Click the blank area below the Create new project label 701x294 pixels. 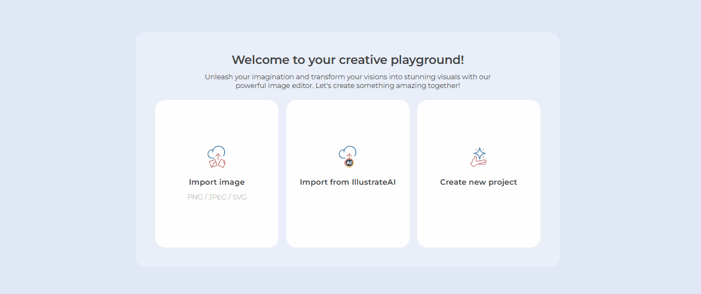478,219
